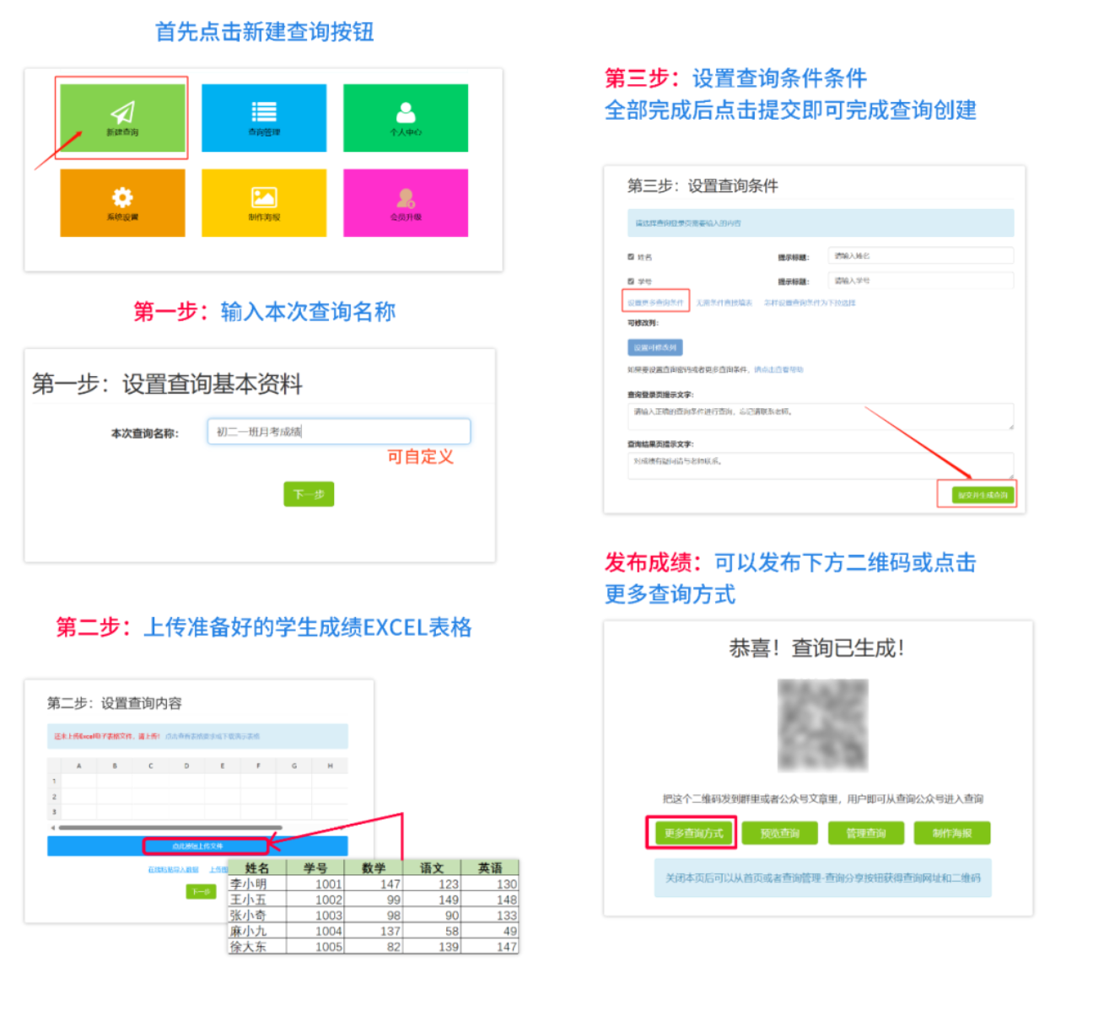Select the 李小明 cell in the Excel table
This screenshot has height=1010, width=1093.
(257, 884)
